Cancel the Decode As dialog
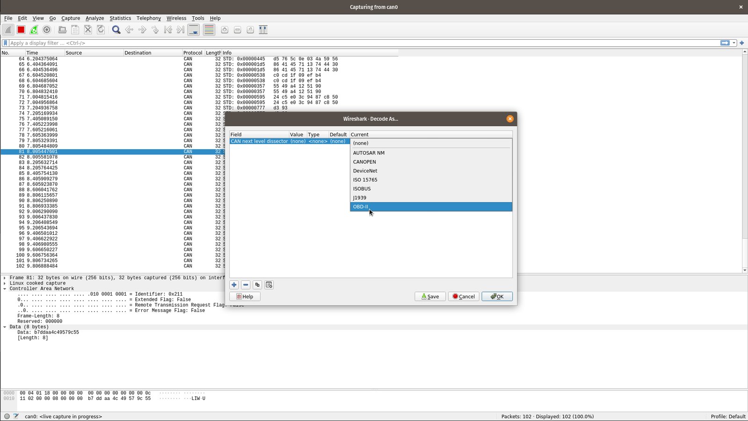Image resolution: width=748 pixels, height=421 pixels. [x=464, y=297]
